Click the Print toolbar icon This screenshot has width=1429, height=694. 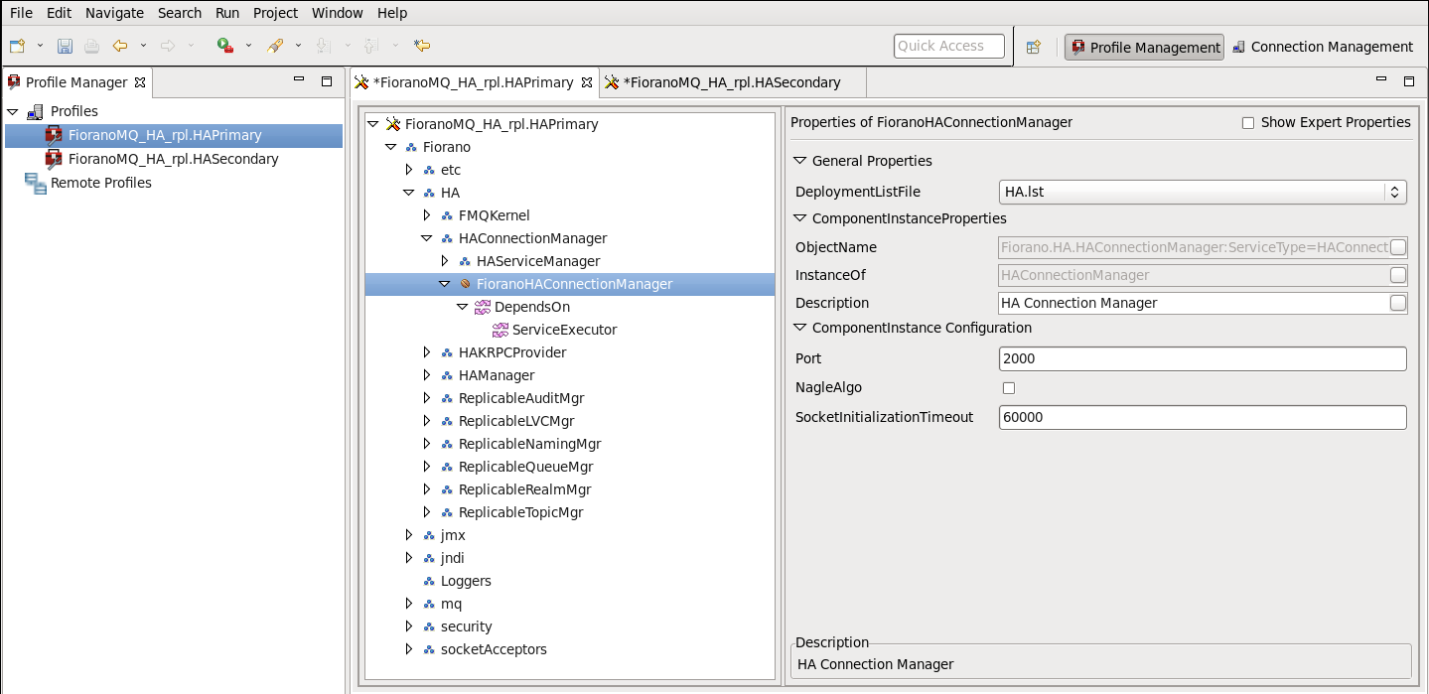click(x=91, y=46)
